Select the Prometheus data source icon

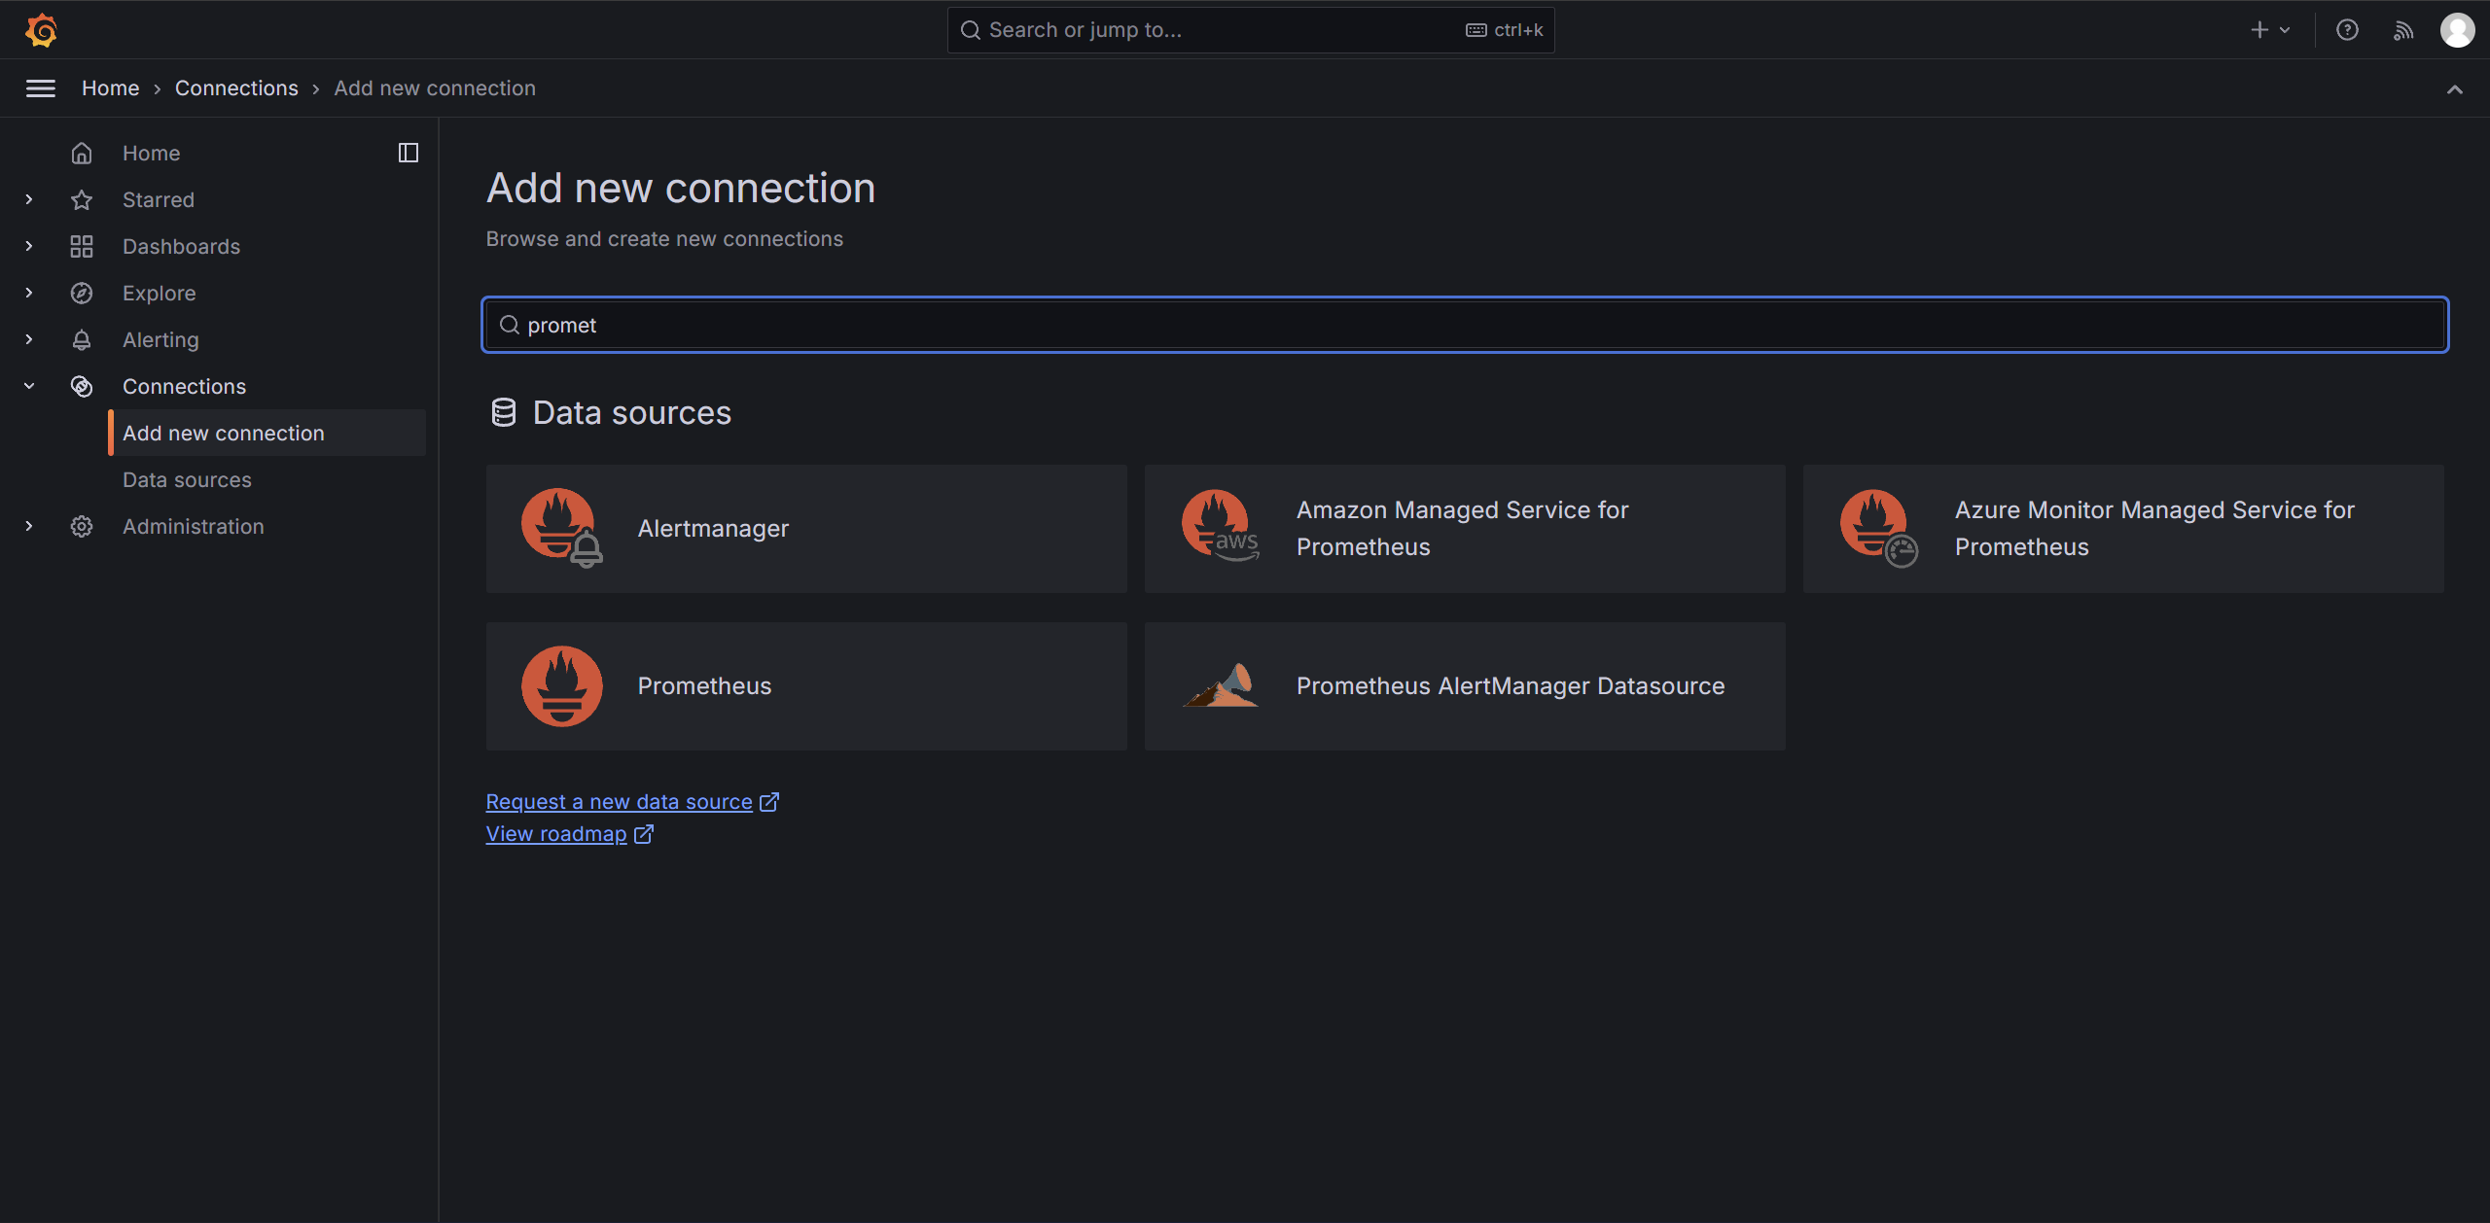click(562, 686)
